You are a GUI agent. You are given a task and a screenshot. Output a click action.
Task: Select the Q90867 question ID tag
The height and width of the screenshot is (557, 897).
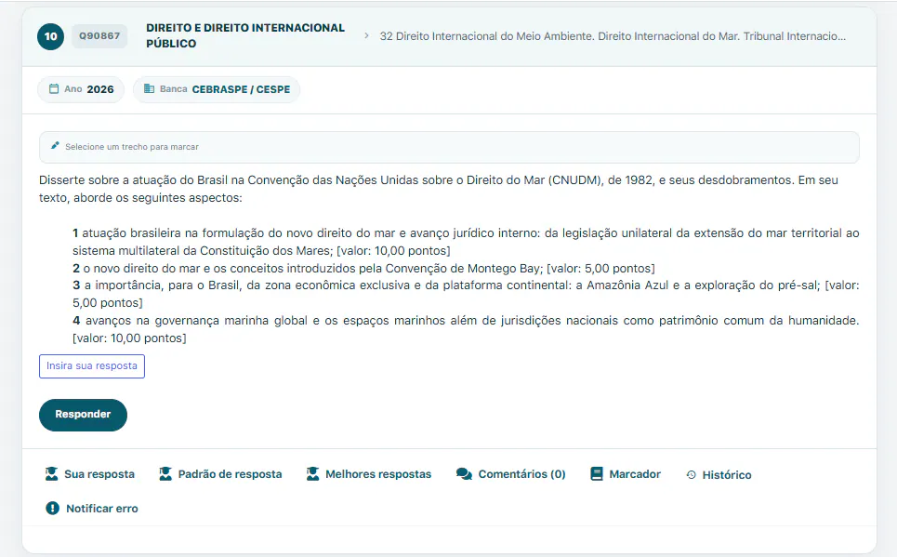(99, 36)
